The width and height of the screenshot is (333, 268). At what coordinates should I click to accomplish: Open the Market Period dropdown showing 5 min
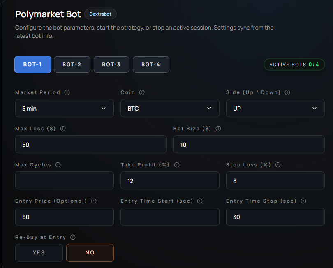[65, 108]
